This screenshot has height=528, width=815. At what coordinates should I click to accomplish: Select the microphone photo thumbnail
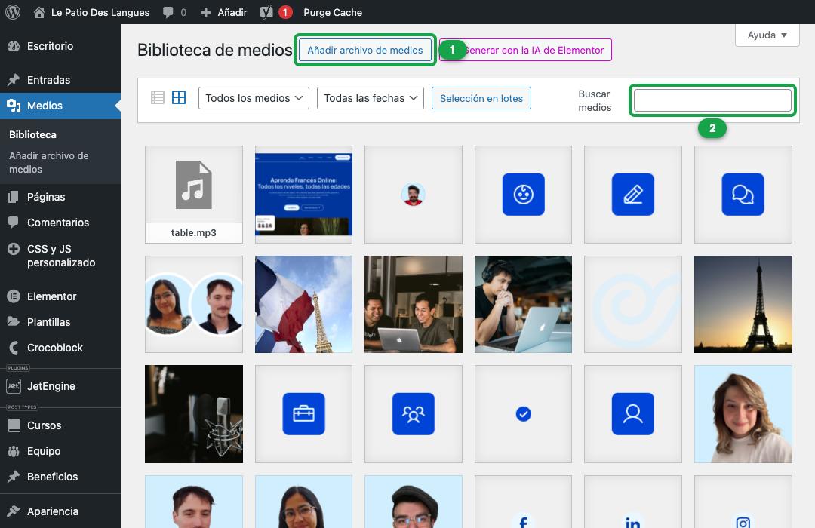[x=194, y=413]
